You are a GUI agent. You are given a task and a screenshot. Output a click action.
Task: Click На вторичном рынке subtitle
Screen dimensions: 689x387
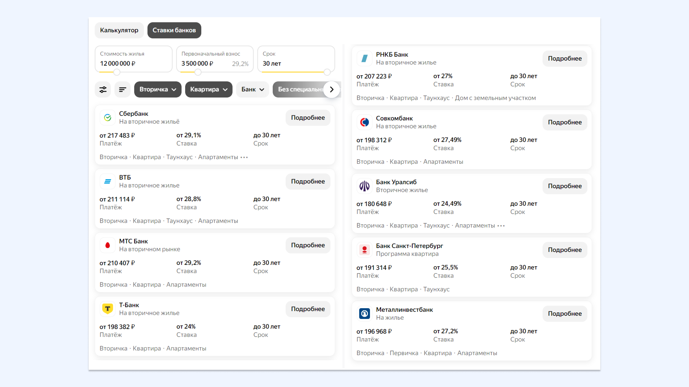click(x=150, y=249)
